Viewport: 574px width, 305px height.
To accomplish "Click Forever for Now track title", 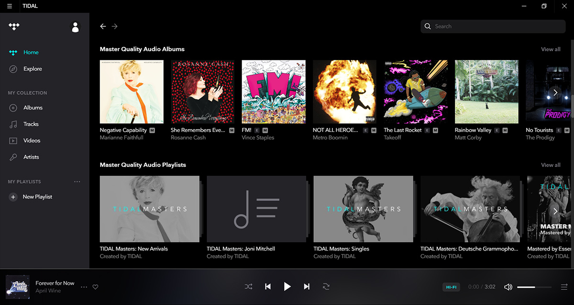I will coord(55,283).
